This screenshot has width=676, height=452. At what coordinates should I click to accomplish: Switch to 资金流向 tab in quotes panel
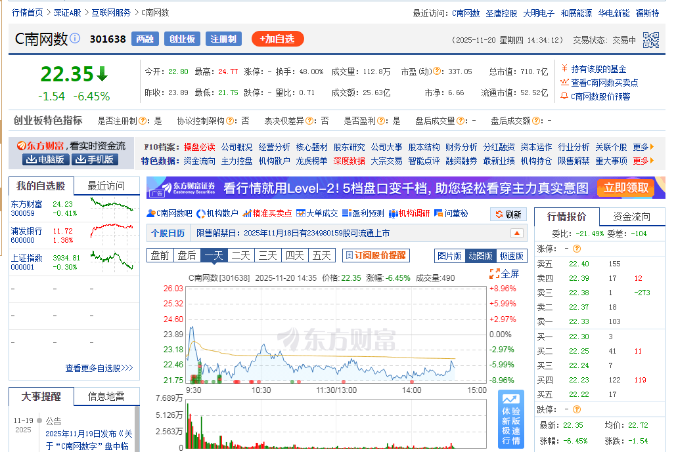pos(631,216)
